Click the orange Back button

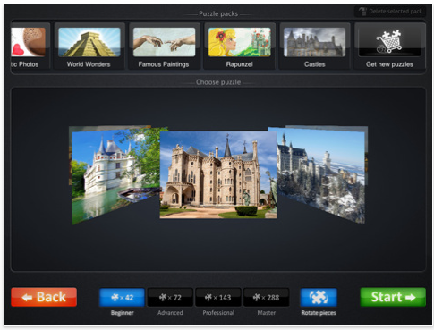pos(44,297)
